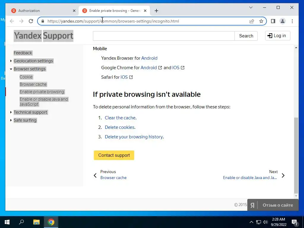This screenshot has width=304, height=228.
Task: Open the Chrome profile avatar
Action: (x=283, y=21)
